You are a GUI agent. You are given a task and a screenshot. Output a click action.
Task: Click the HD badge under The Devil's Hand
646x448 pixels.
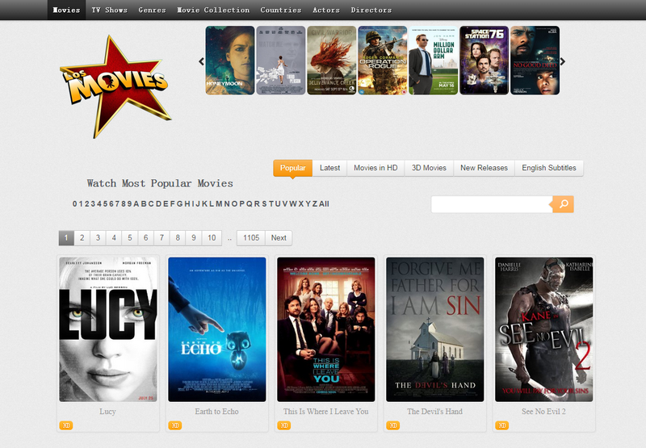click(393, 425)
